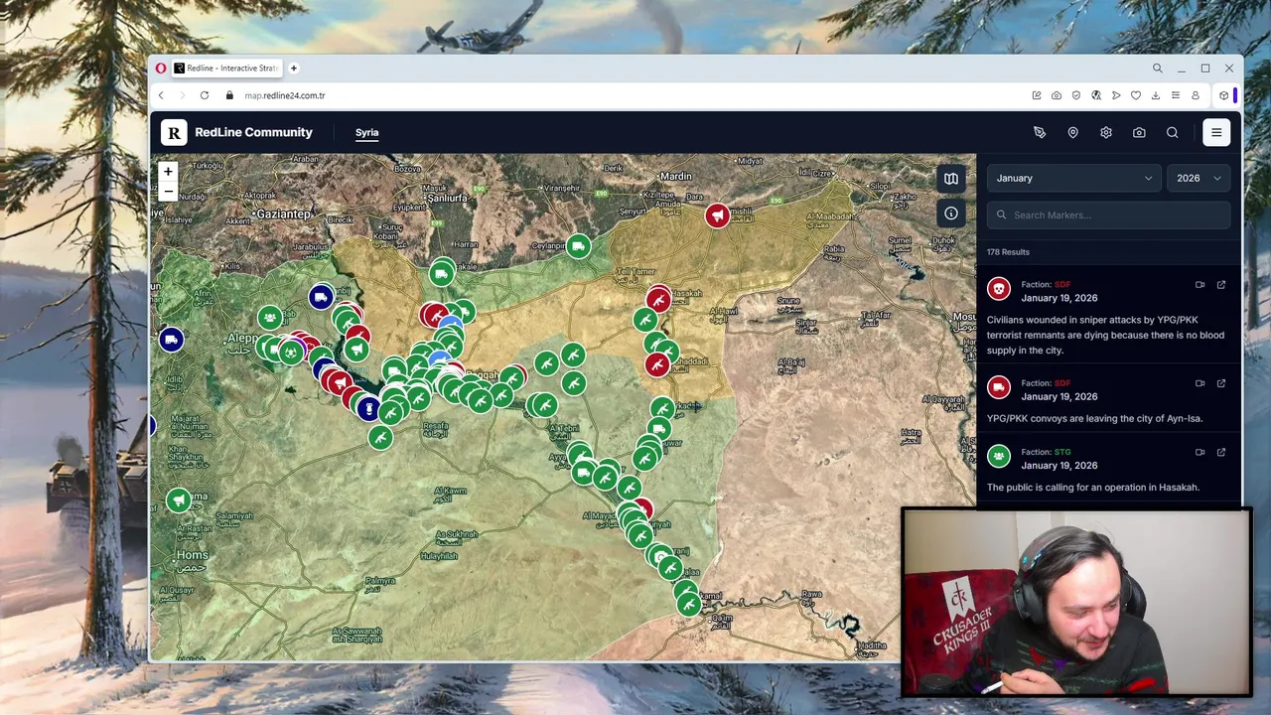Click the address bar URL map.redline24.com.tr
The image size is (1271, 715).
(285, 95)
